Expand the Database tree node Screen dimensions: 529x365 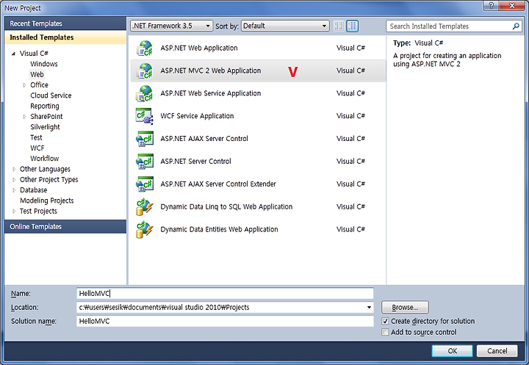click(14, 190)
